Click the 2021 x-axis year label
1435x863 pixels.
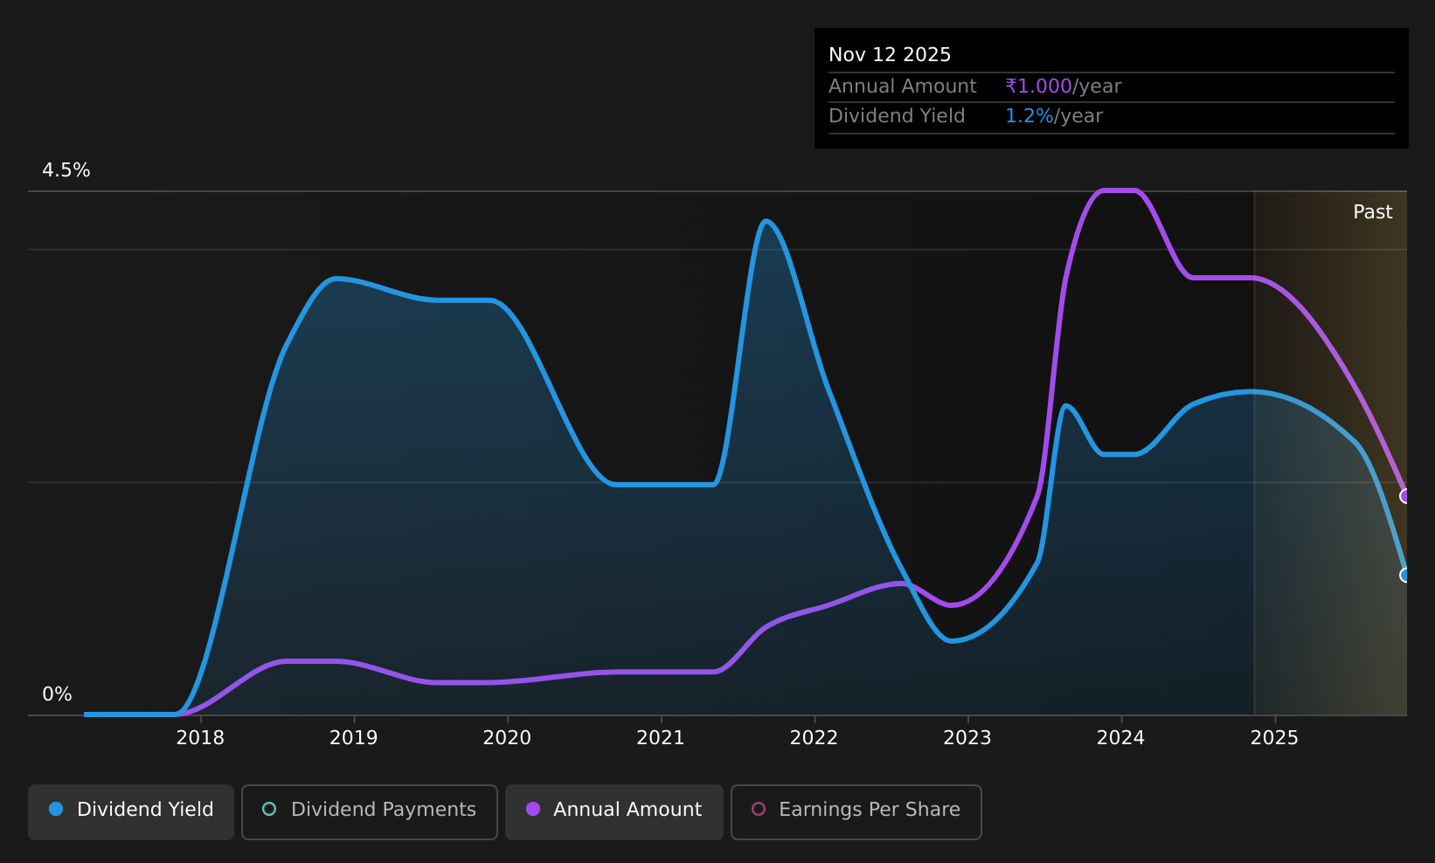(661, 738)
